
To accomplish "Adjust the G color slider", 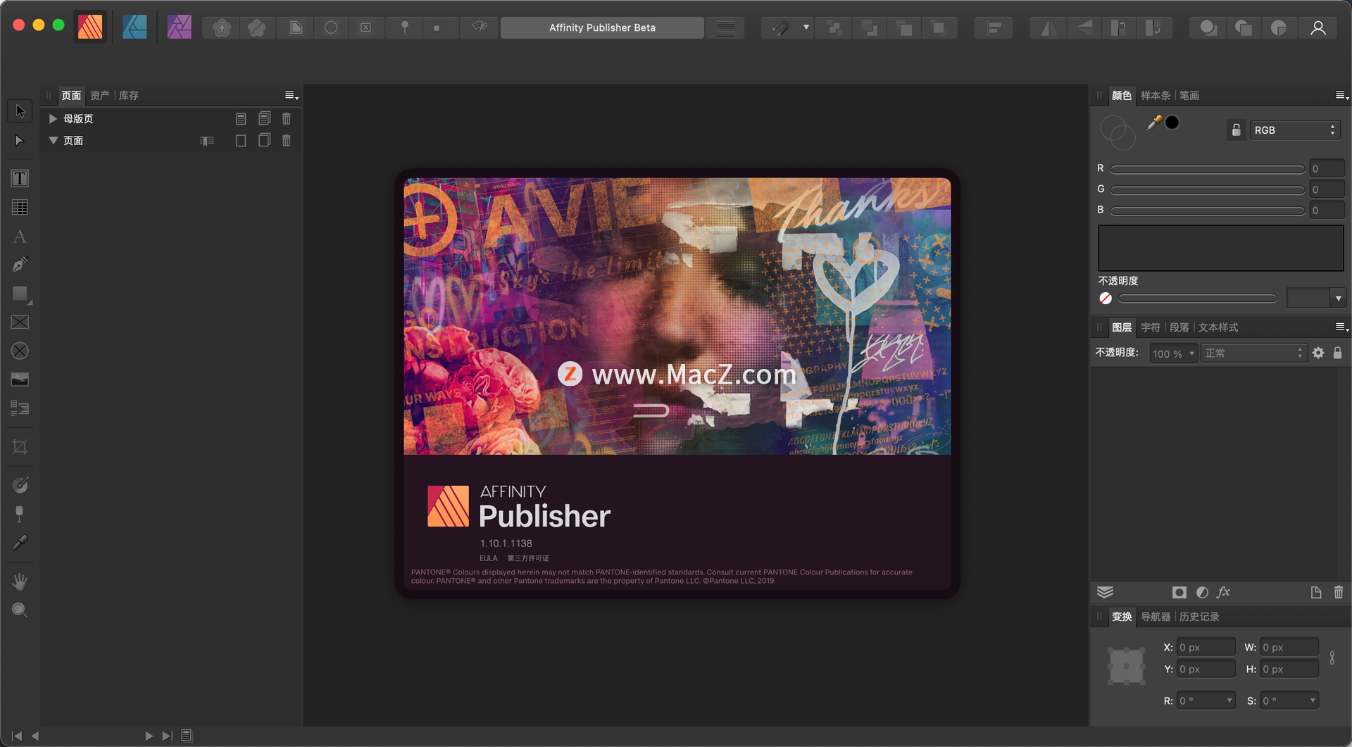I will click(1207, 189).
